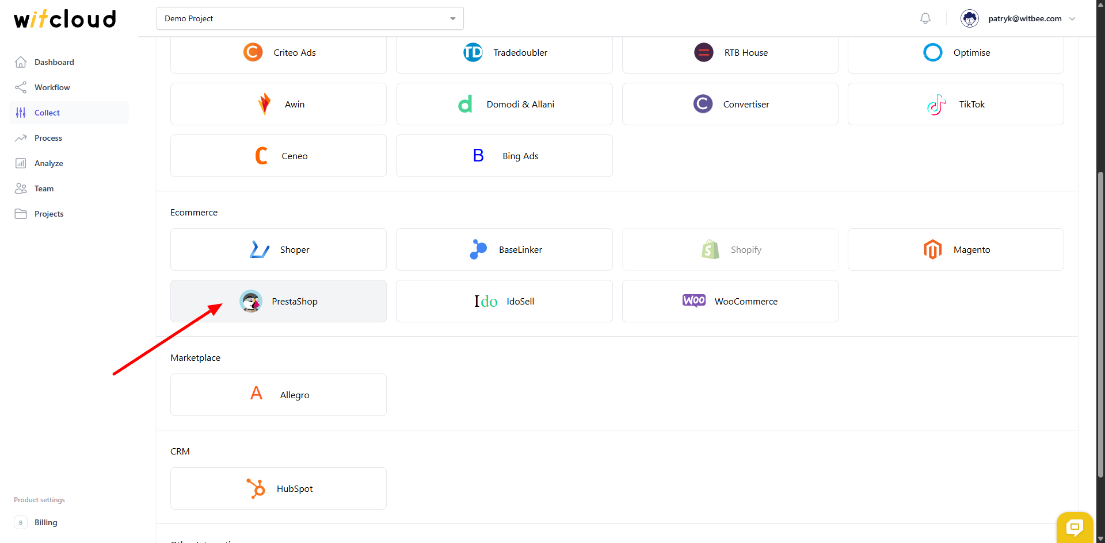Open Team menu item
Screen dimensions: 1105x543
(x=69, y=188)
